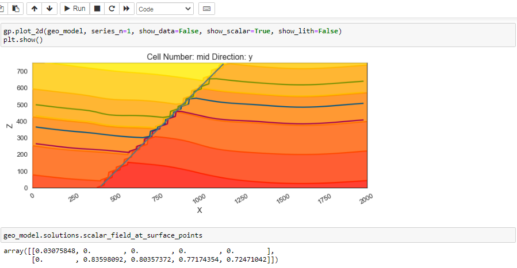The image size is (517, 268).
Task: Click the array output value 0.72471042
Action: [246, 259]
